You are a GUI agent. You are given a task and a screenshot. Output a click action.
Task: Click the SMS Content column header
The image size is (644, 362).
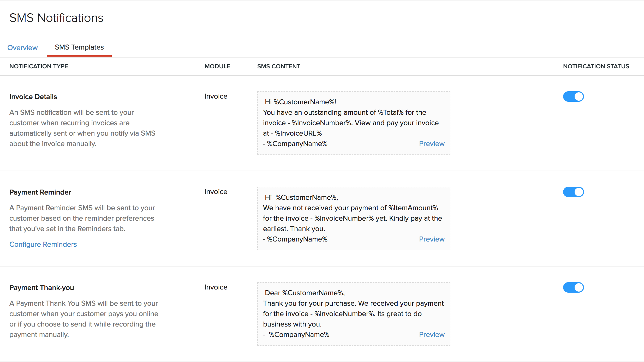pos(278,66)
